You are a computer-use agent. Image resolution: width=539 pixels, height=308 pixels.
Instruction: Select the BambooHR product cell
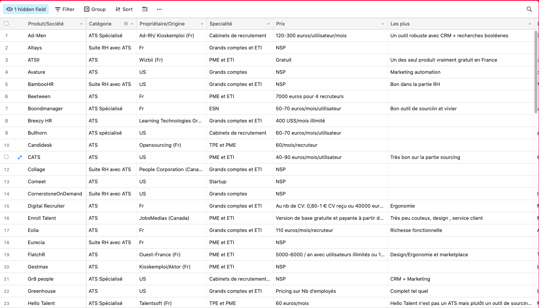click(41, 84)
